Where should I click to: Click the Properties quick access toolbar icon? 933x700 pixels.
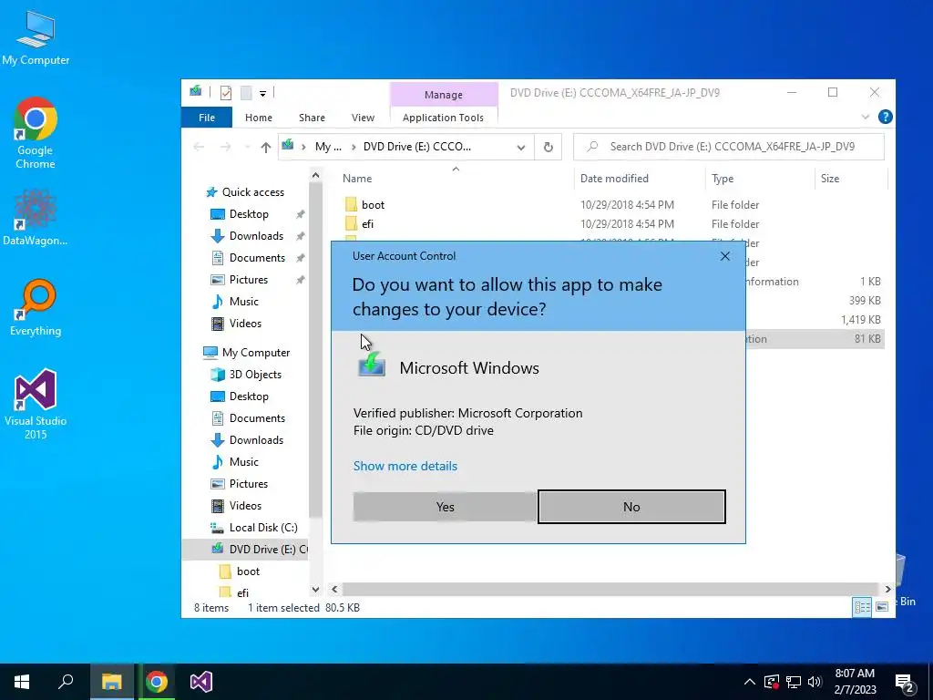coord(226,92)
